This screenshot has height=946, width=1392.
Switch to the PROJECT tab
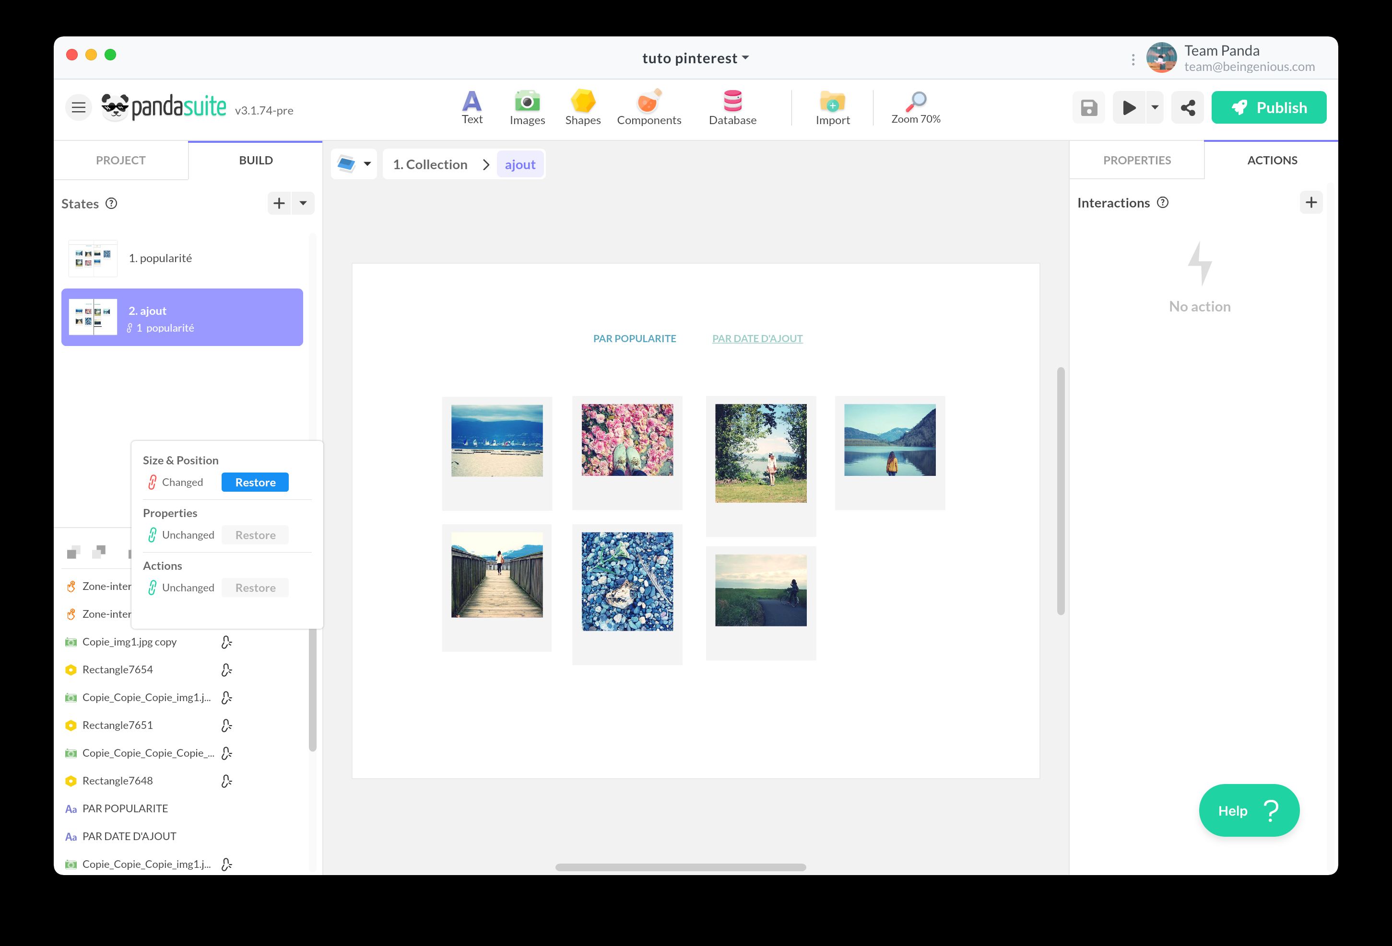(120, 161)
